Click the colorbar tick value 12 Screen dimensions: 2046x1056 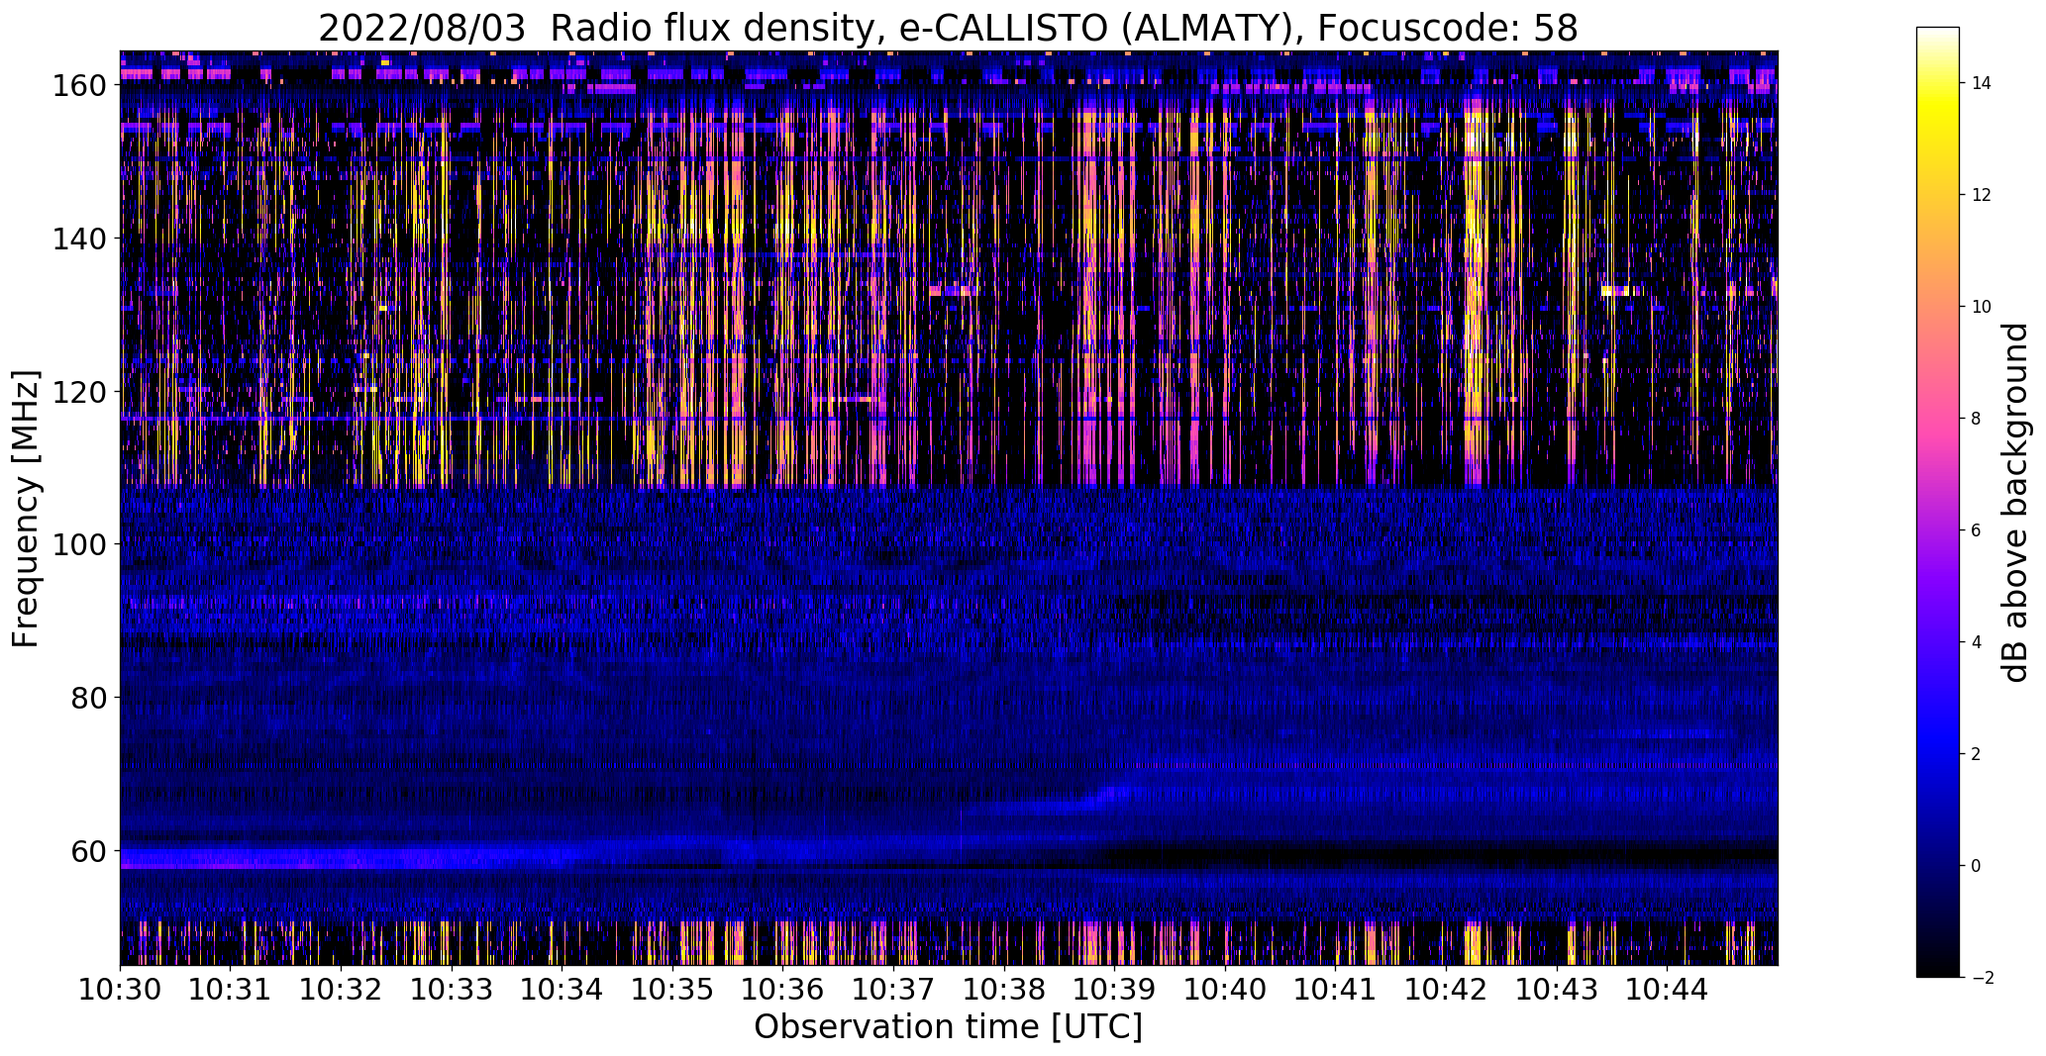point(1982,195)
